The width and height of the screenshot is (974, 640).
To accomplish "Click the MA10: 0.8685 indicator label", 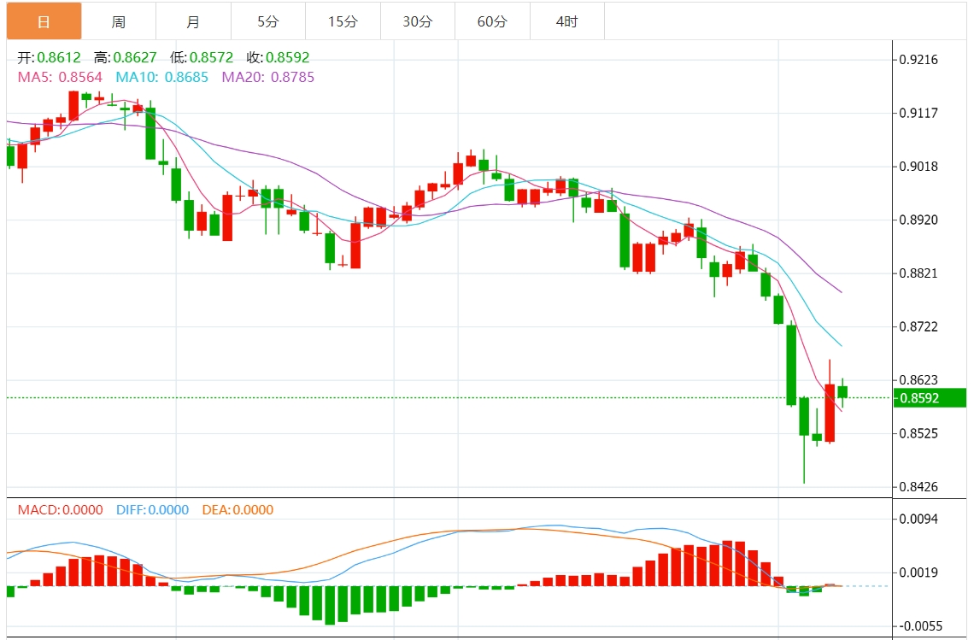I will pyautogui.click(x=161, y=77).
